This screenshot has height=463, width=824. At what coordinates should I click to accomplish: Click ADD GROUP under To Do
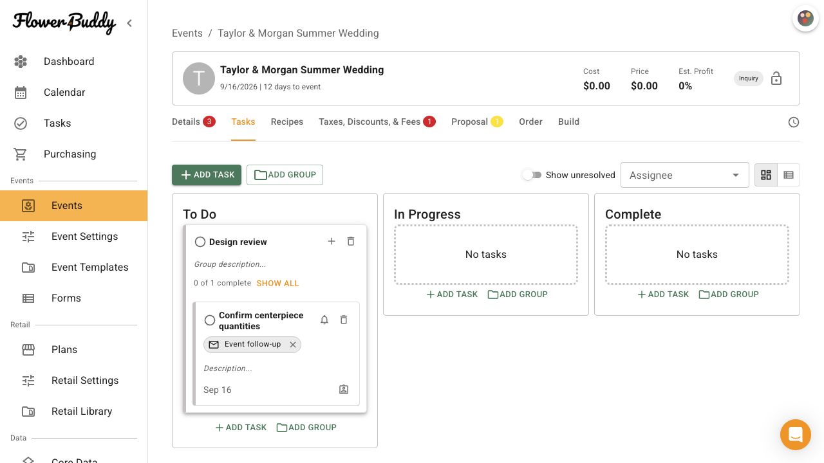tap(306, 428)
